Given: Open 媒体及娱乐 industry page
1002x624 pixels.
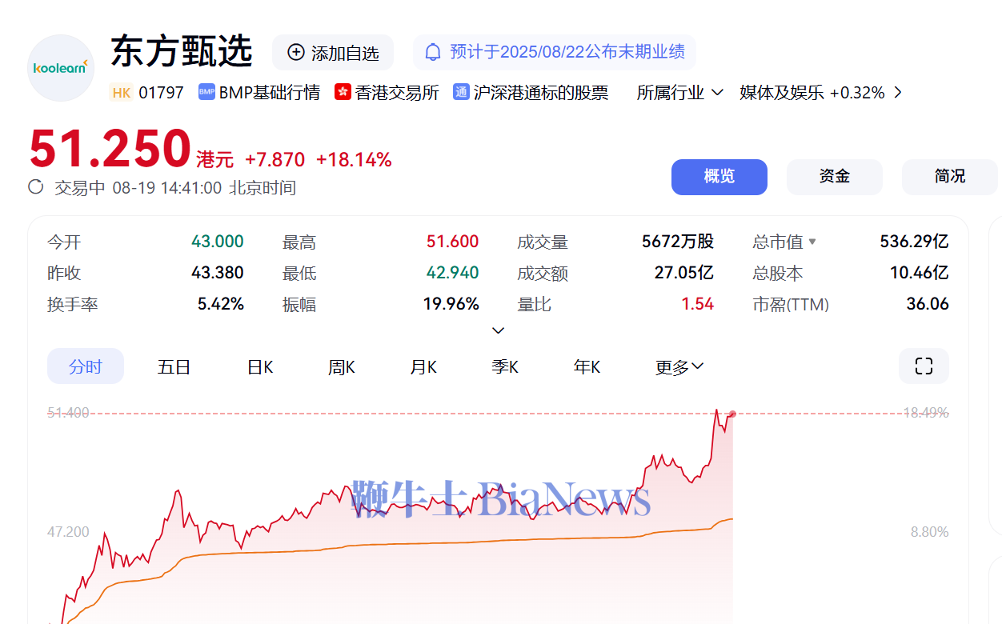Looking at the screenshot, I should 782,93.
